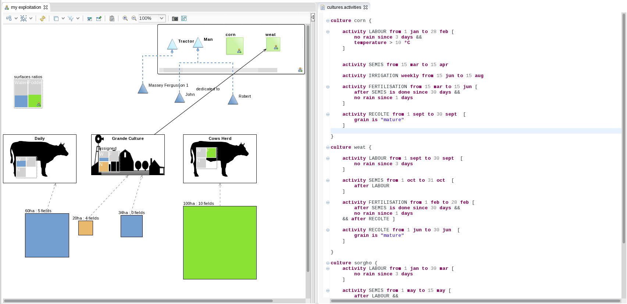Click the code editor vertical scrollbar
This screenshot has width=627, height=304.
tap(624, 129)
